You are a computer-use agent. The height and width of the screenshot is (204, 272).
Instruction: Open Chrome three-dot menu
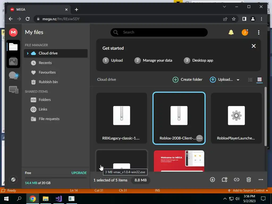pyautogui.click(x=261, y=19)
